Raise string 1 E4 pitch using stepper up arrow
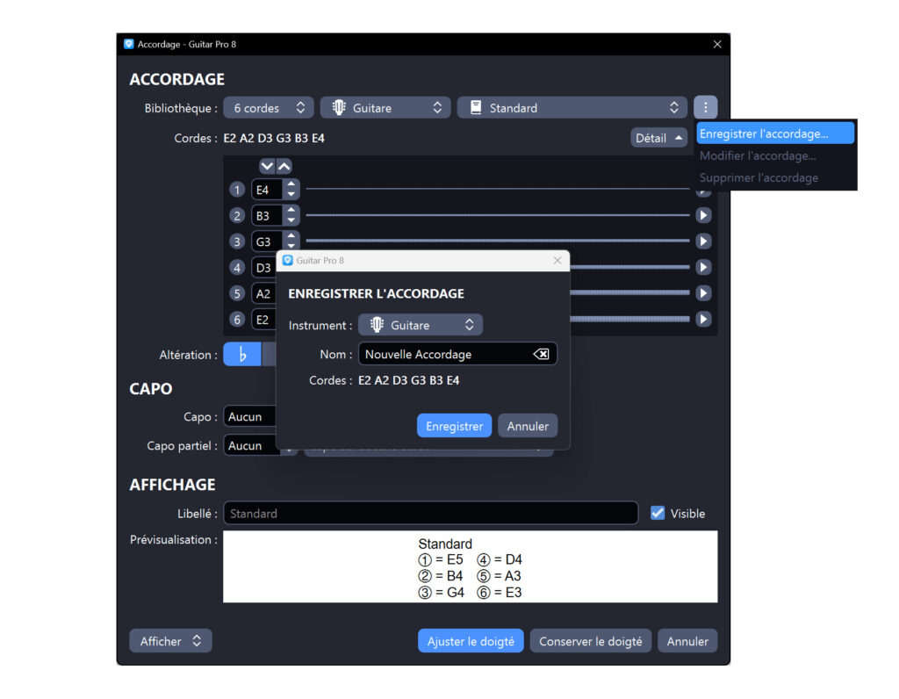Viewport: 899px width, 699px height. [291, 184]
